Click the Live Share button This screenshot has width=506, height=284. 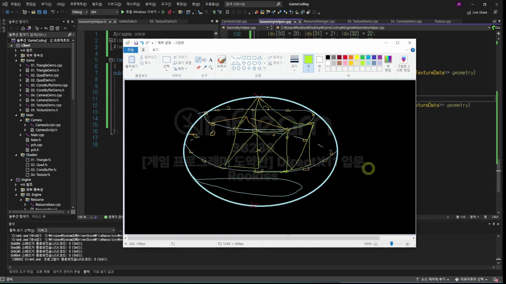pos(477,12)
